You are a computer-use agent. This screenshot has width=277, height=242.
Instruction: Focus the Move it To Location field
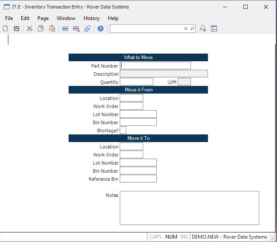pos(131,147)
